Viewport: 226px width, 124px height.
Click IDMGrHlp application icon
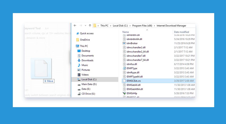pyautogui.click(x=124, y=93)
